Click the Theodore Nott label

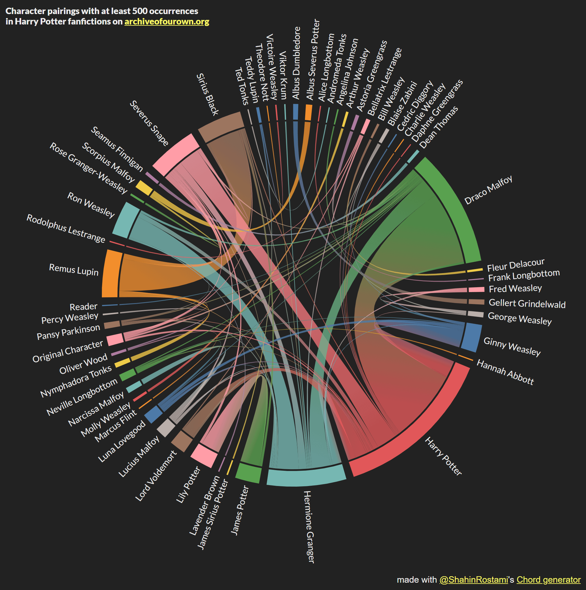(x=262, y=72)
